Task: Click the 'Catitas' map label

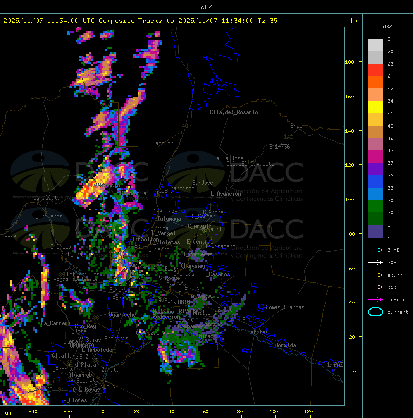Action: pos(258,332)
